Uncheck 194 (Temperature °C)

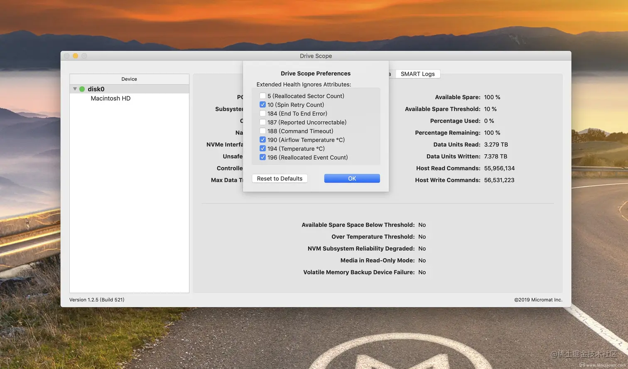262,148
